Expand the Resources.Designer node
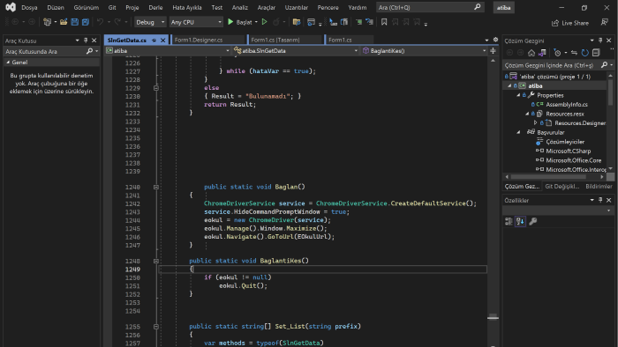The width and height of the screenshot is (618, 347). tap(535, 123)
